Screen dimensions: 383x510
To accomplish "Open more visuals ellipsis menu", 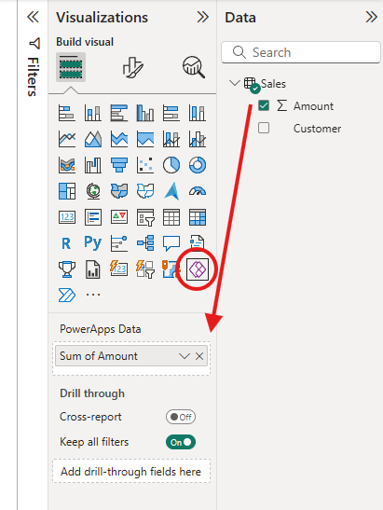I will coord(93,295).
